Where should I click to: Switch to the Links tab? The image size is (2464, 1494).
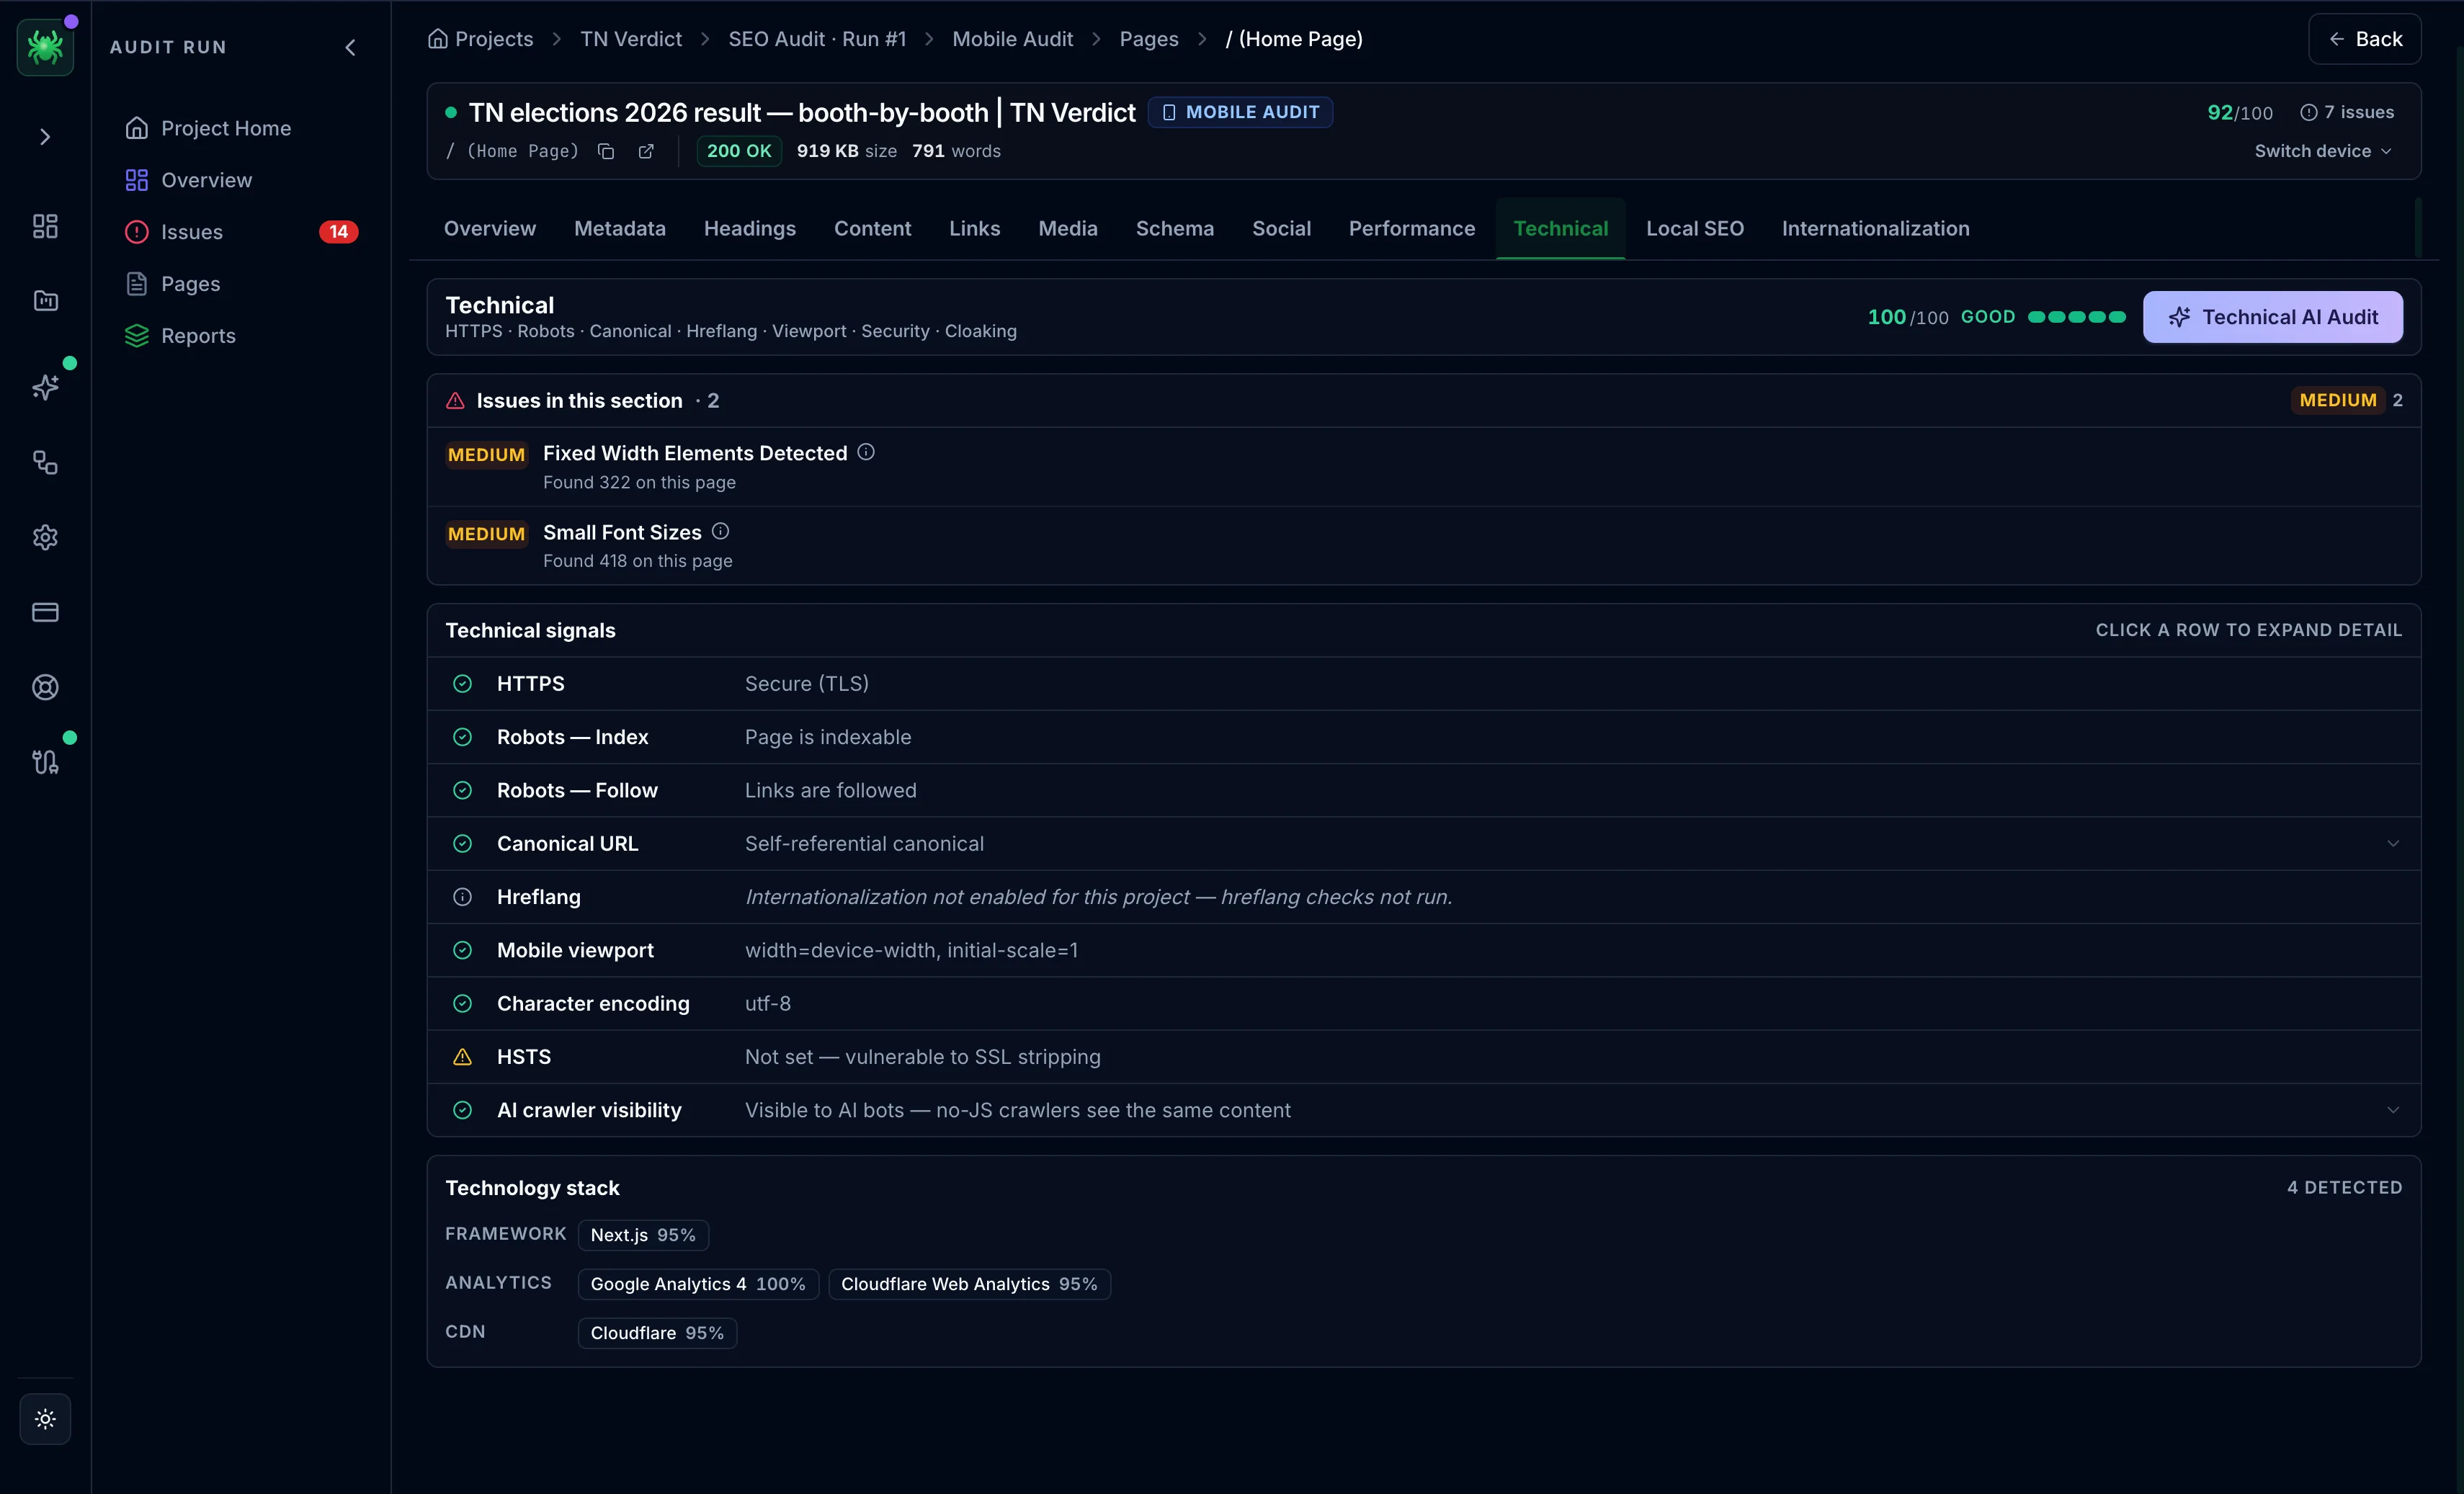tap(974, 228)
